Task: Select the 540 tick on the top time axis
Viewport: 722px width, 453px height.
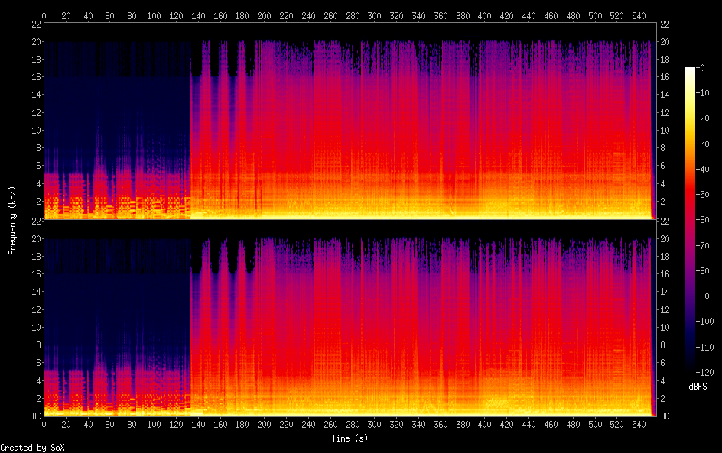Action: [638, 15]
